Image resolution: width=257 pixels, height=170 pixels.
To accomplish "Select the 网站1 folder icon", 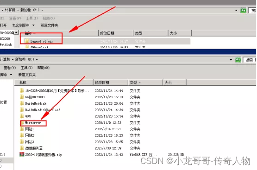I will tap(22, 129).
